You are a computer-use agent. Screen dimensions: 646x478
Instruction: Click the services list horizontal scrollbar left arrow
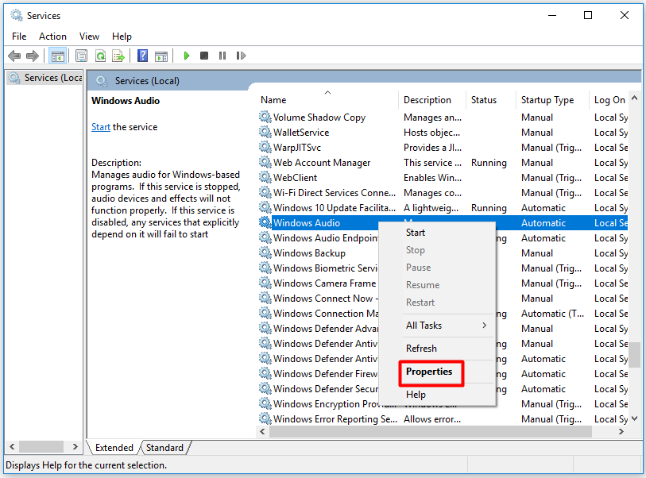(x=262, y=431)
